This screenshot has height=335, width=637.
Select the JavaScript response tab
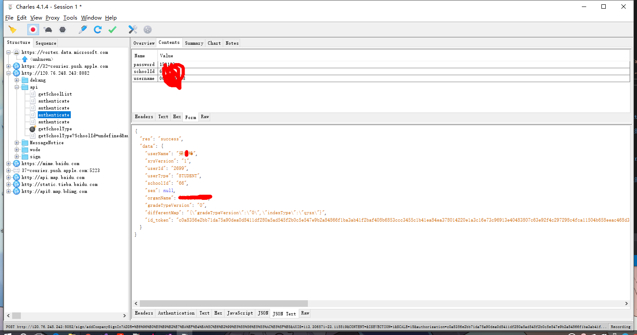(240, 313)
